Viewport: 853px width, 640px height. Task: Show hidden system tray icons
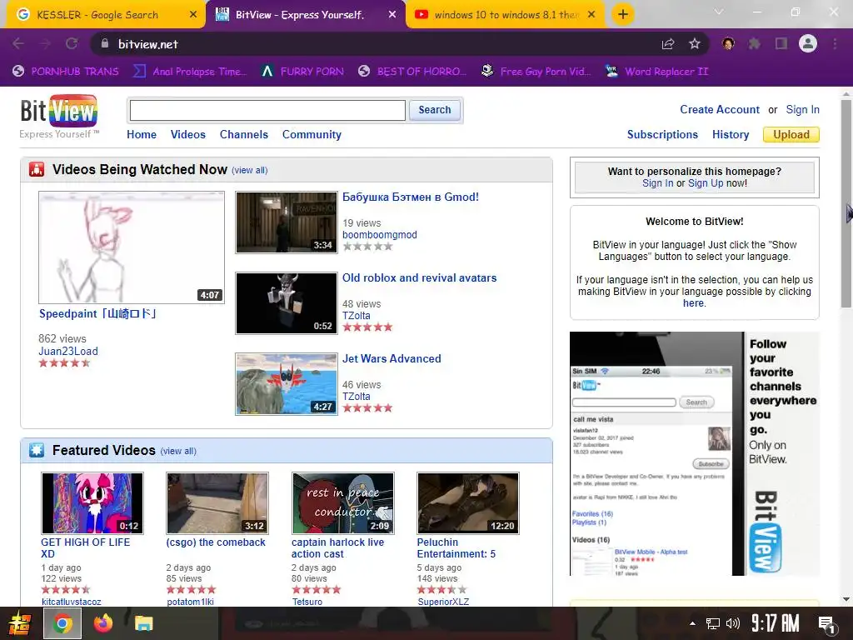click(x=692, y=623)
